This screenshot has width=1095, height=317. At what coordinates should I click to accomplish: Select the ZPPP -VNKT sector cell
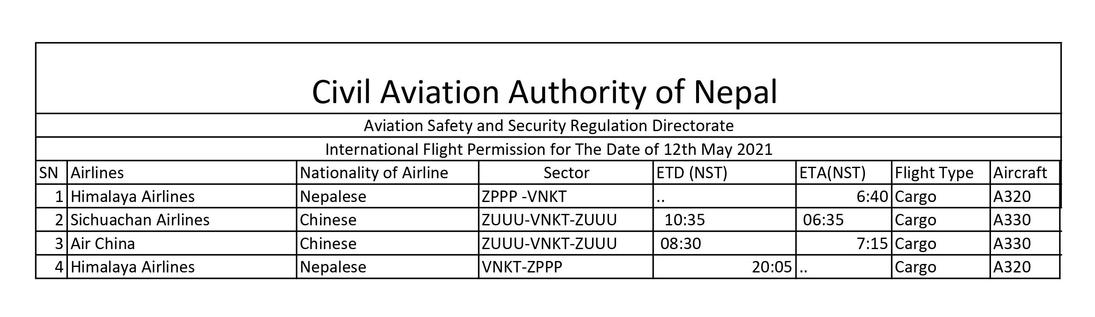coord(524,197)
